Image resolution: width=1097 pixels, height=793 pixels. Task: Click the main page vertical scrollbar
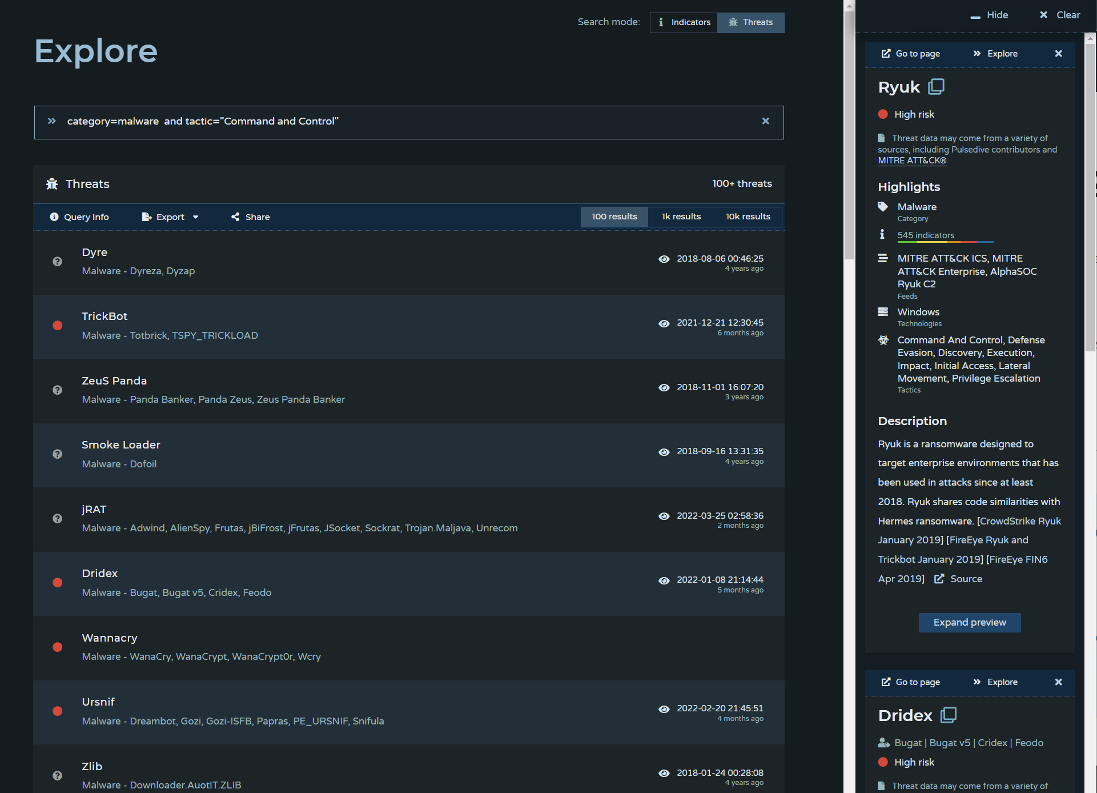coord(850,134)
